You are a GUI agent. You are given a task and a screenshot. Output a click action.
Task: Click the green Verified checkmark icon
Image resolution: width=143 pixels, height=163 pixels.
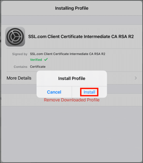pos(46,59)
